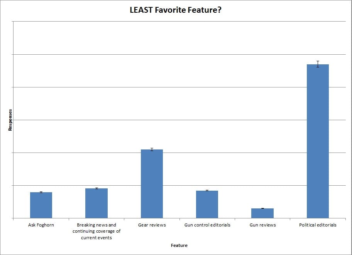Select the Gun control editorials bar
Image resolution: width=352 pixels, height=255 pixels.
coord(207,205)
